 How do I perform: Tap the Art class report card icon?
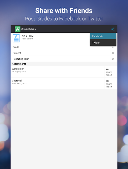tap(16, 38)
